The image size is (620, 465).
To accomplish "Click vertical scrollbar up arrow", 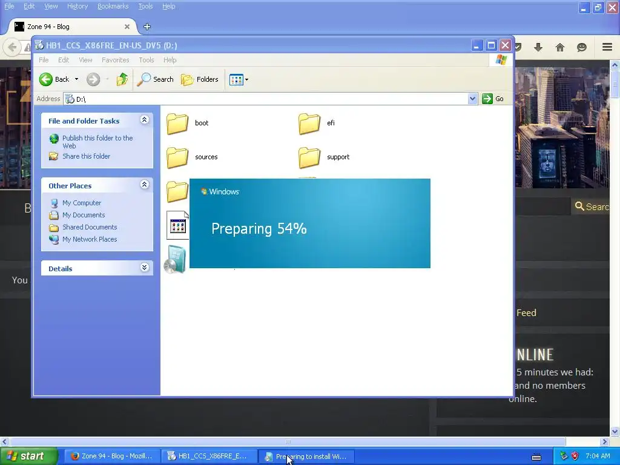I will tap(615, 65).
